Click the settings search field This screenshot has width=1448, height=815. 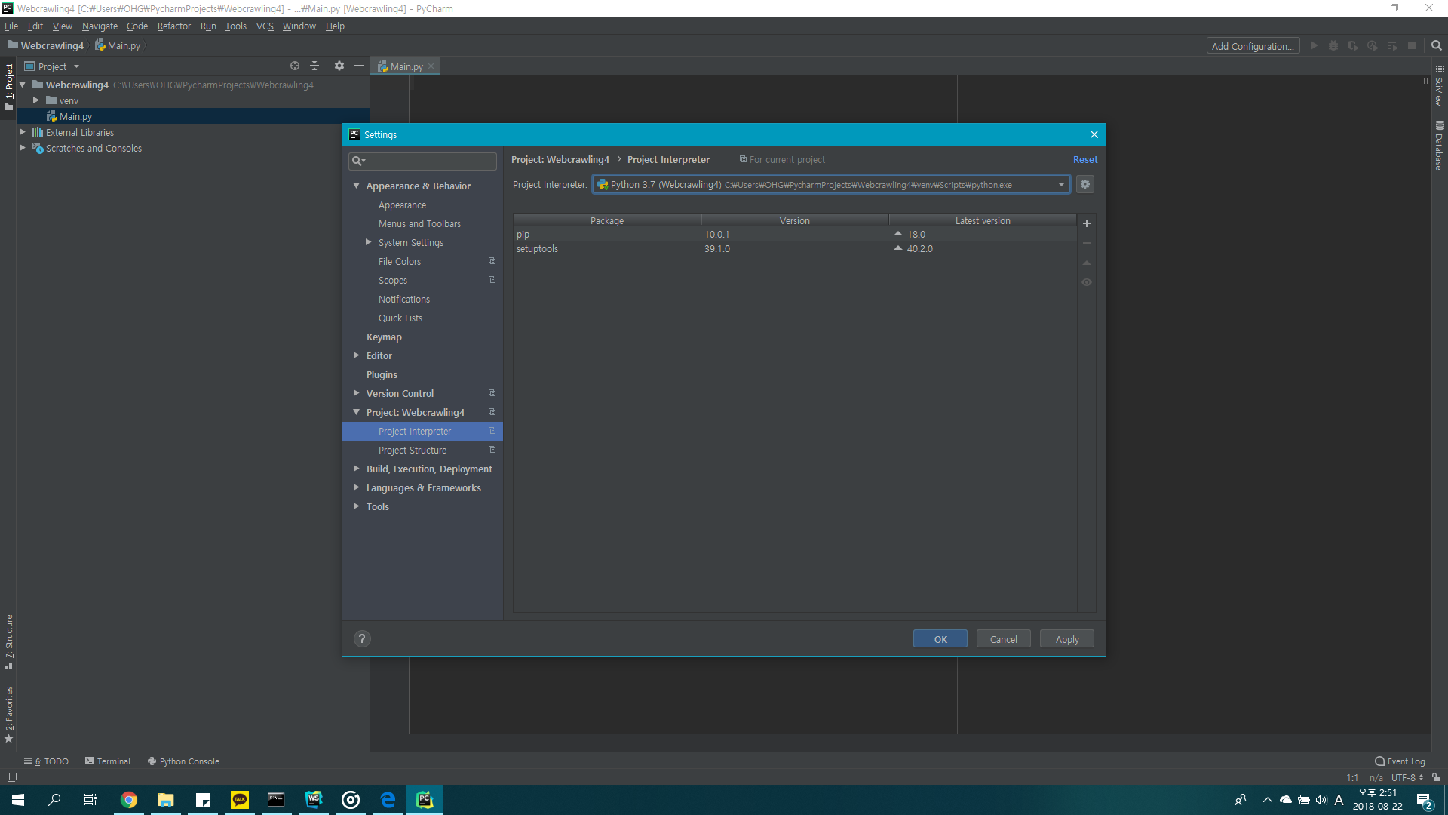(422, 161)
